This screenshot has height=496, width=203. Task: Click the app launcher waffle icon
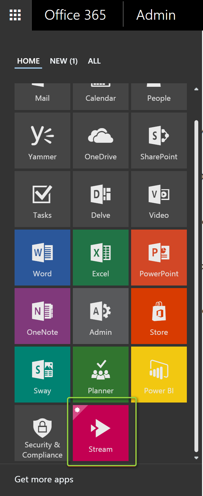[x=15, y=15]
